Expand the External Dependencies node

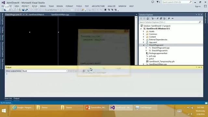143,40
